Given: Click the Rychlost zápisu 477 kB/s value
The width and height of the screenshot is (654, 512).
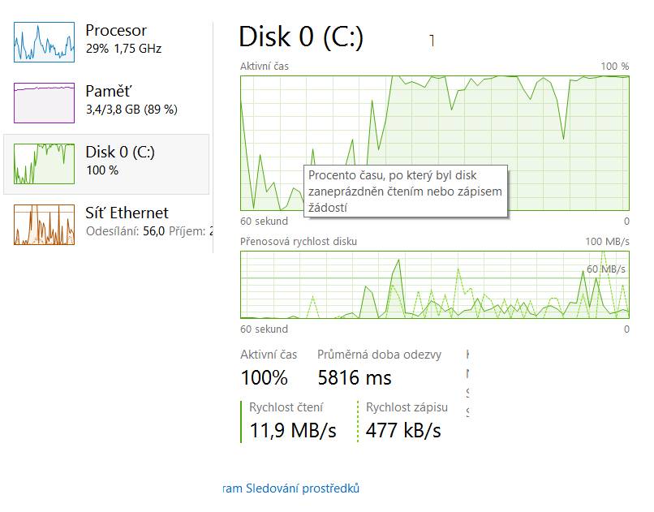Looking at the screenshot, I should tap(403, 430).
